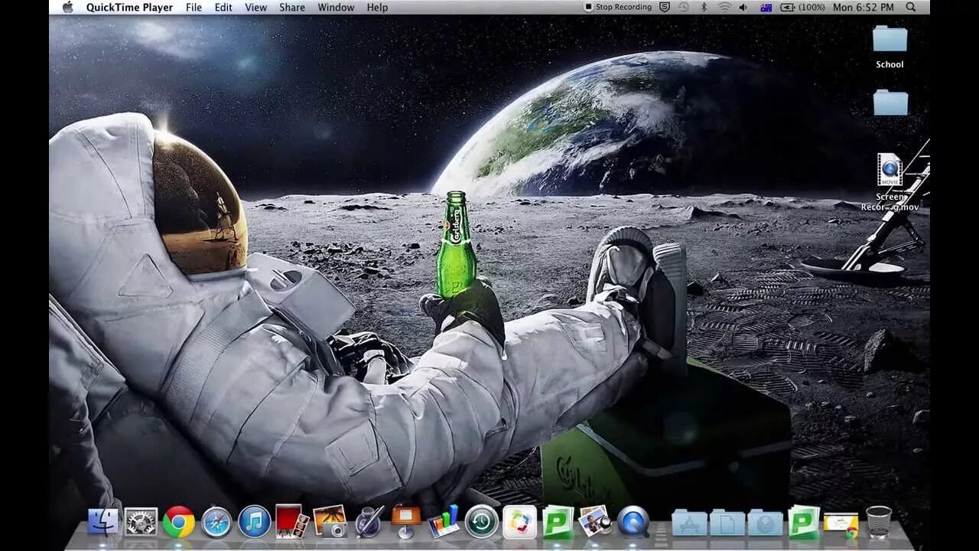Open iTunes from the Dock
979x551 pixels.
(x=254, y=521)
